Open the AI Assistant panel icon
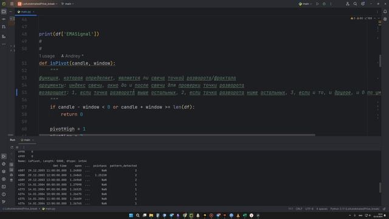389x219 pixels. (385, 19)
